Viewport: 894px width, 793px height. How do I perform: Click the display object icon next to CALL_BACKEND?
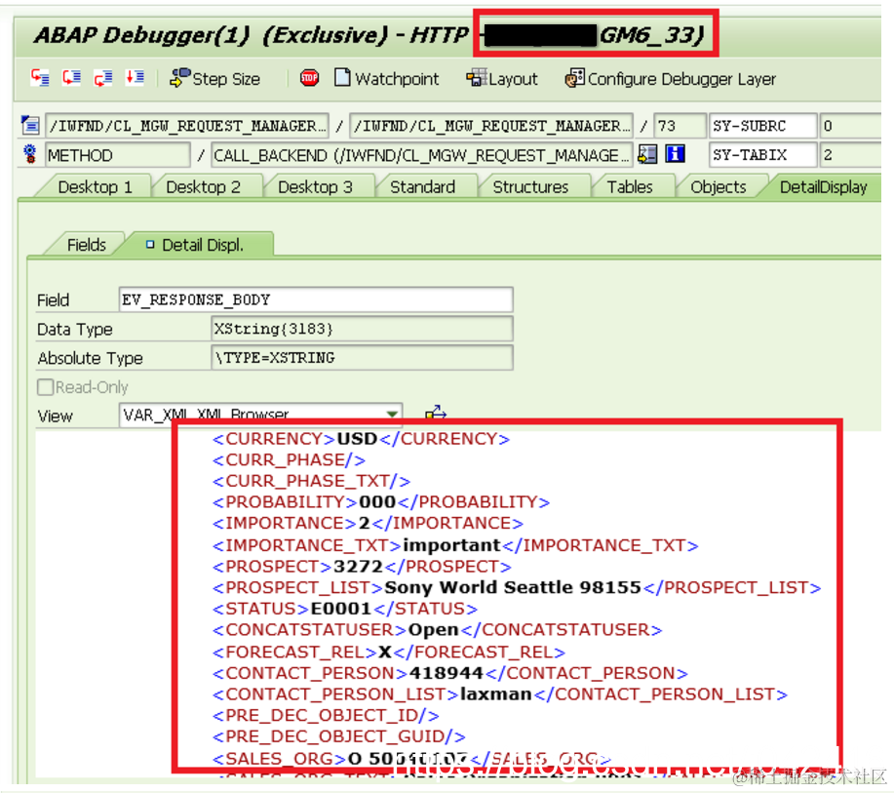647,155
